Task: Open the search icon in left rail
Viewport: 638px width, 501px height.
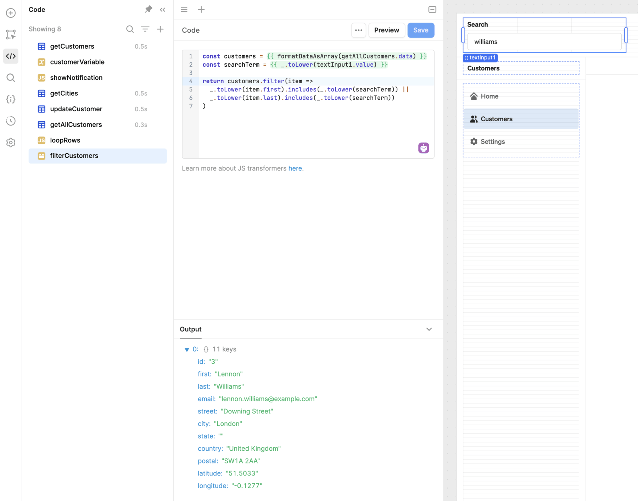Action: pyautogui.click(x=11, y=78)
